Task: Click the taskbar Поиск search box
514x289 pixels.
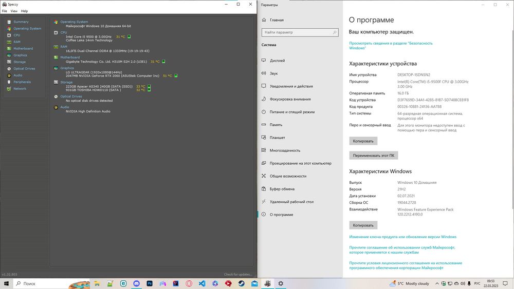Action: tap(52, 283)
